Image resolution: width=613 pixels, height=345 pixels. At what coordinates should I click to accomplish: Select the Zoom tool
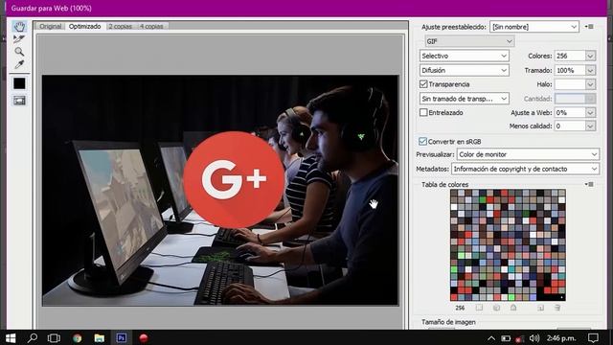[19, 52]
